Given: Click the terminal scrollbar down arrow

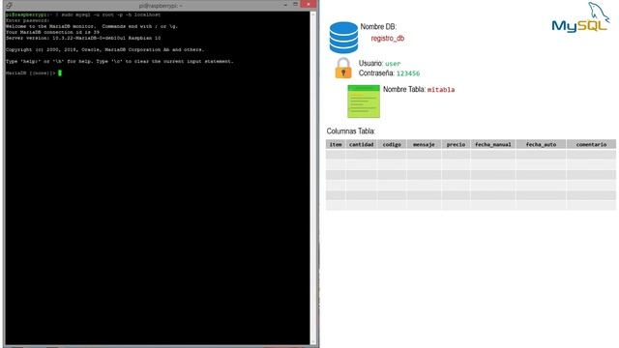Looking at the screenshot, I should [313, 341].
